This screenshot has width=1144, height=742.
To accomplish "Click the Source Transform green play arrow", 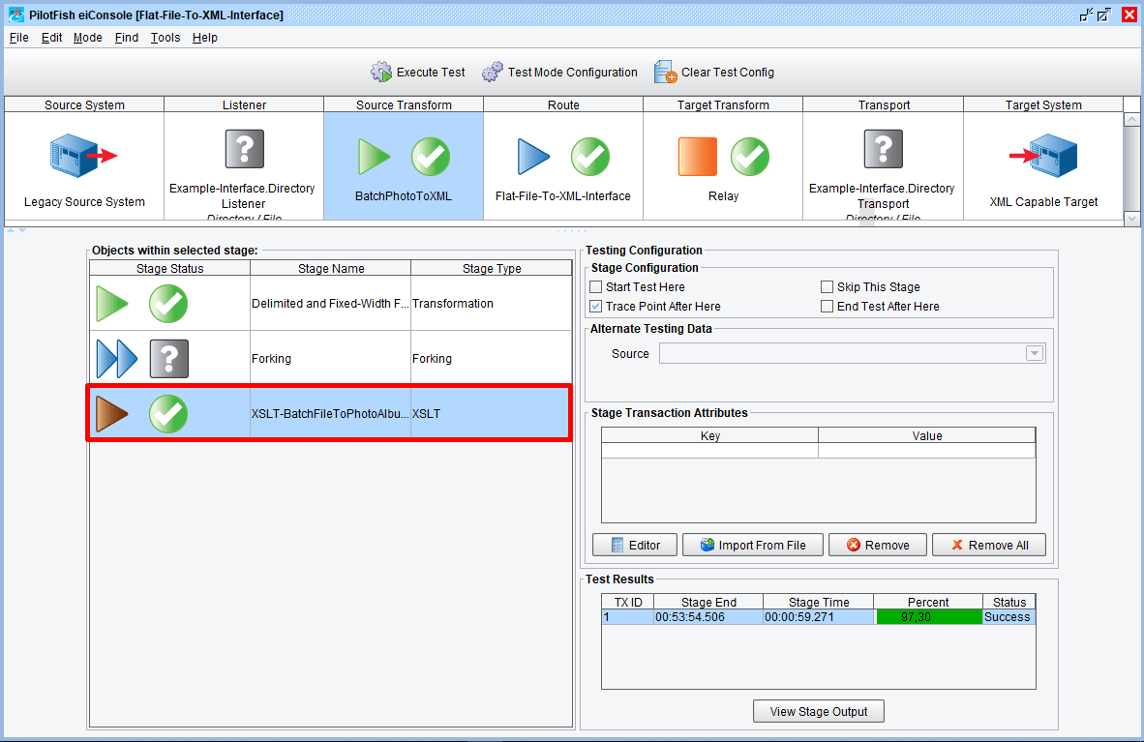I will 375,157.
